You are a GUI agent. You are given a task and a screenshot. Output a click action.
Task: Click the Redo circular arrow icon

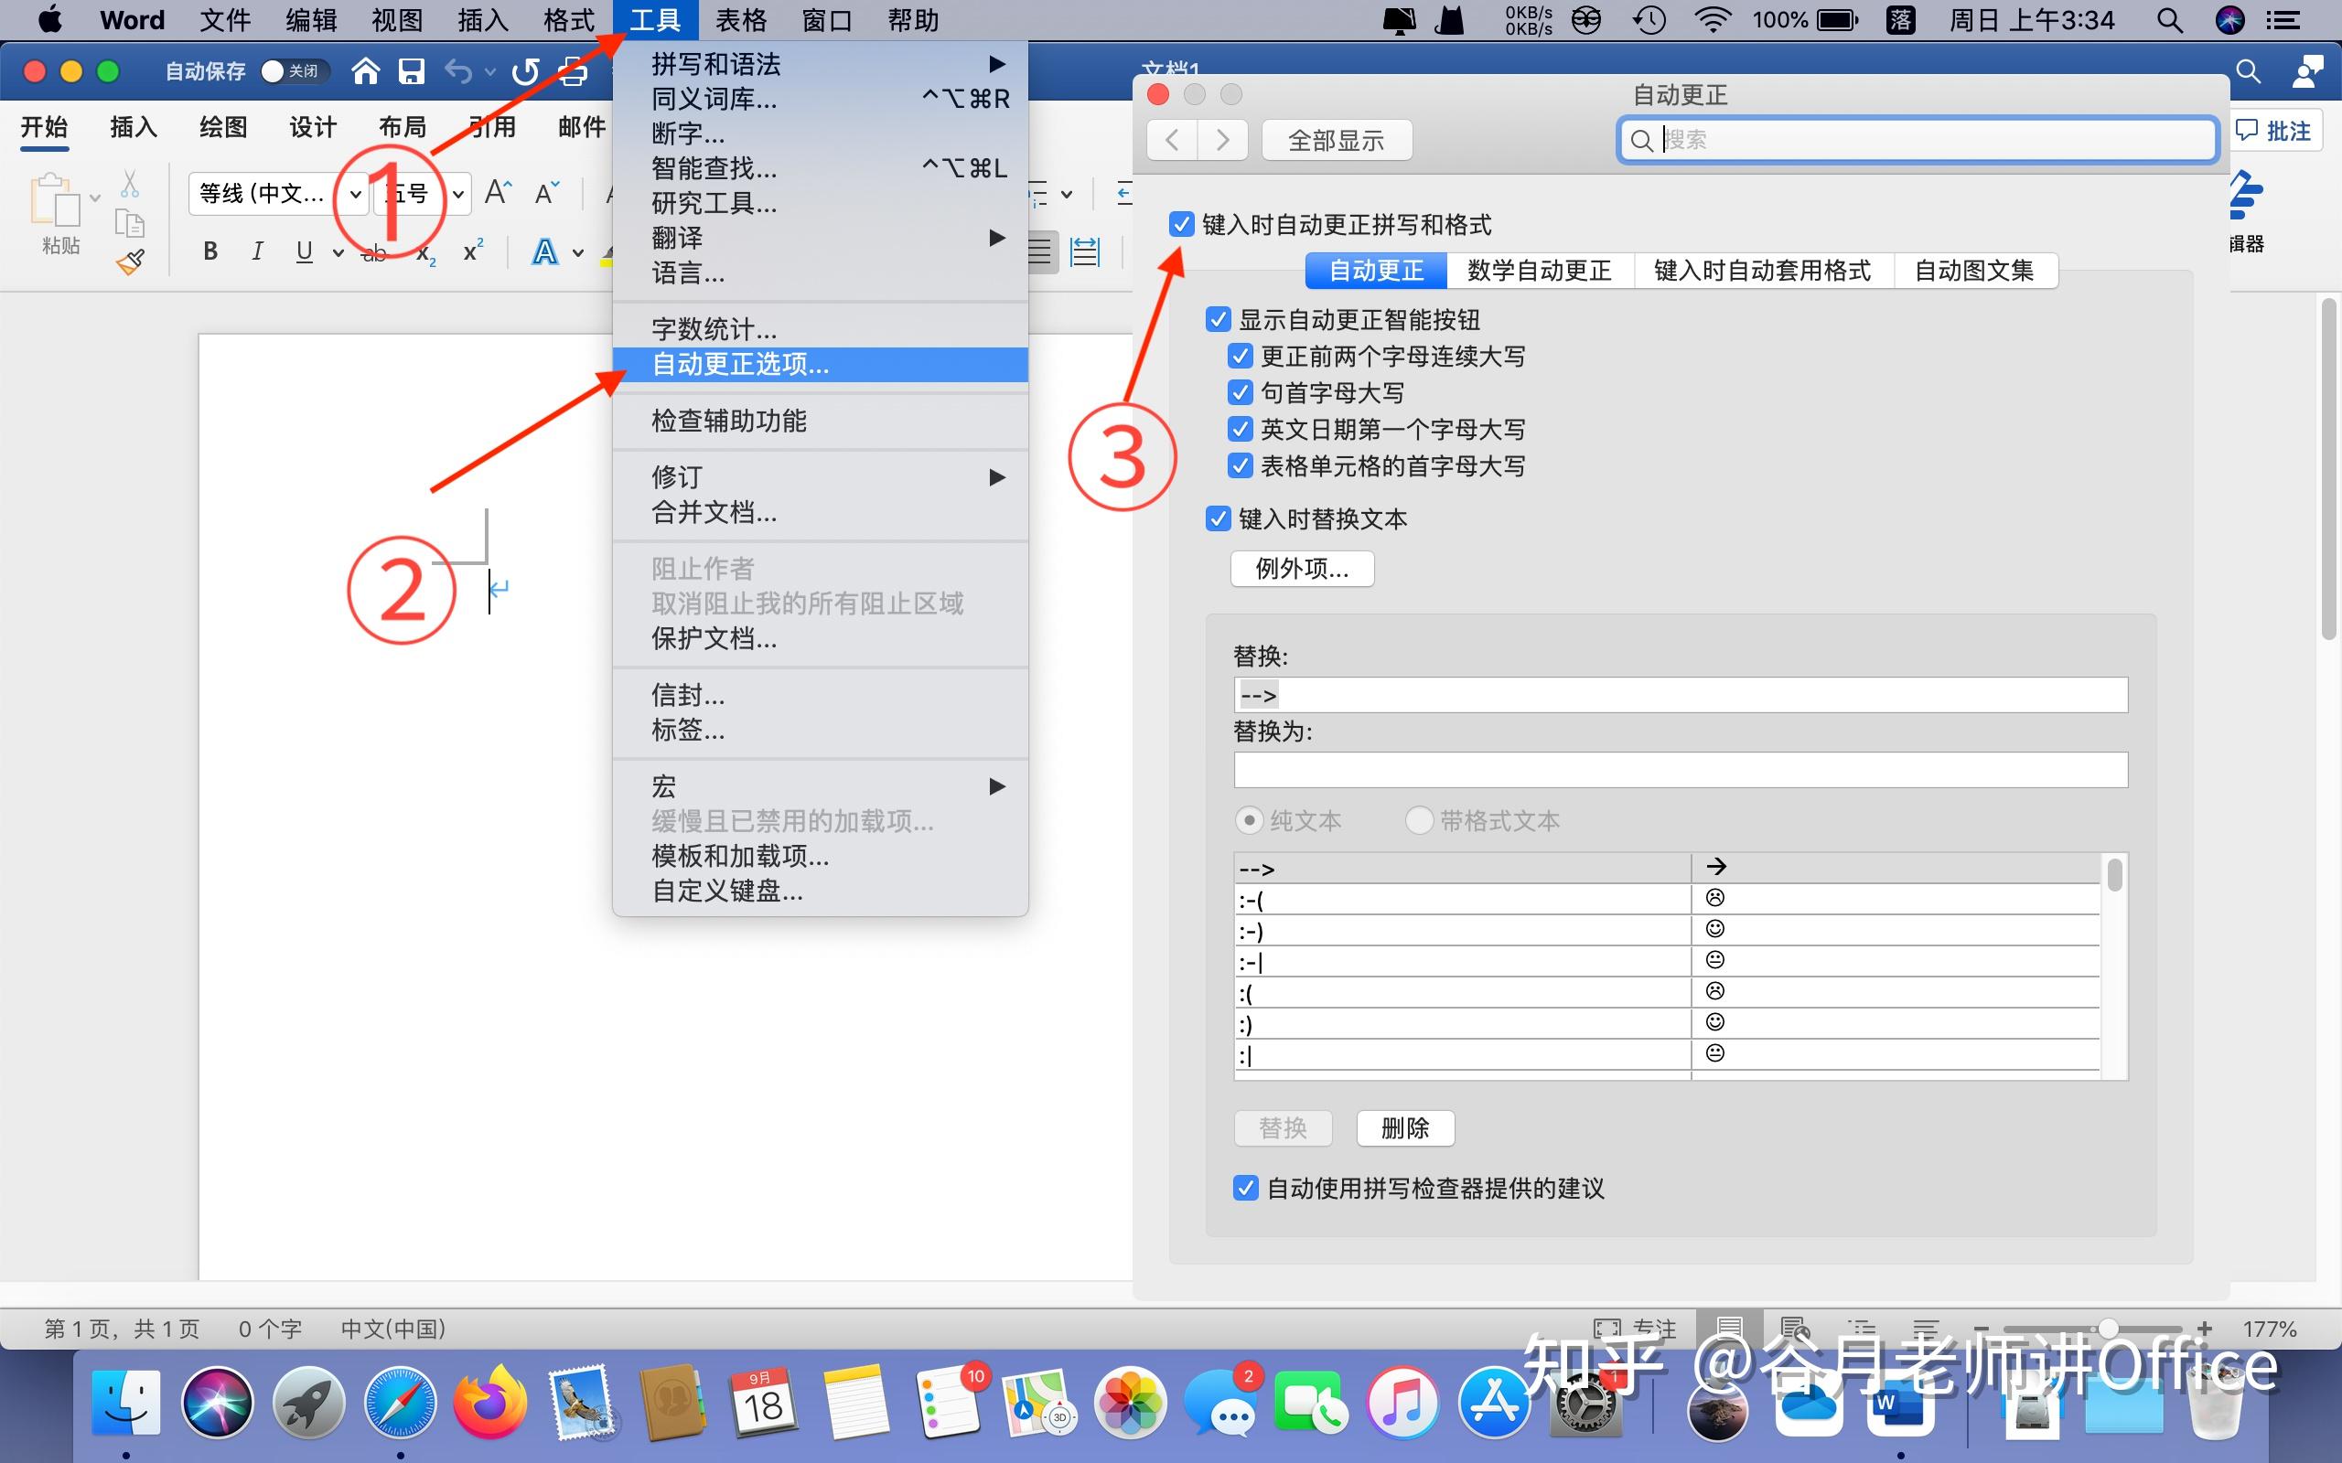click(525, 70)
